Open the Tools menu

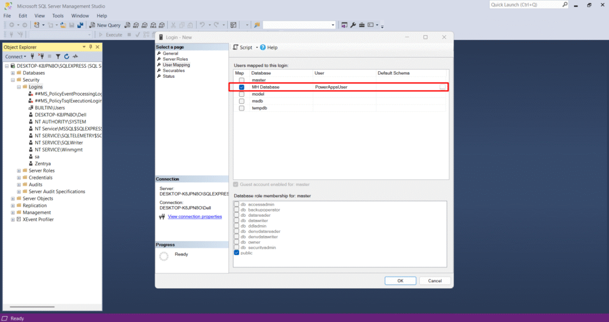58,15
